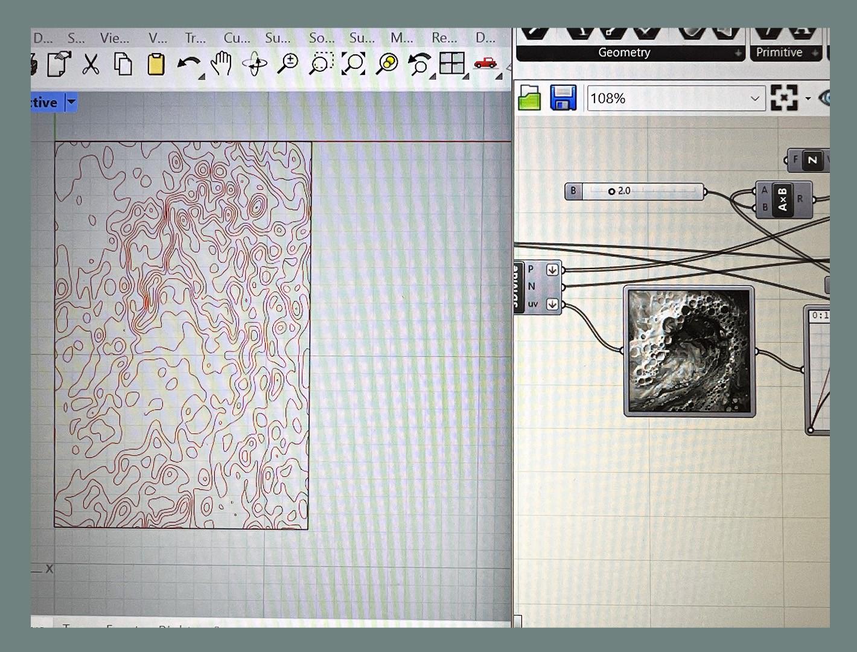The height and width of the screenshot is (652, 857).
Task: Open the arrow beside Grasshopper zoom extents
Action: (808, 98)
